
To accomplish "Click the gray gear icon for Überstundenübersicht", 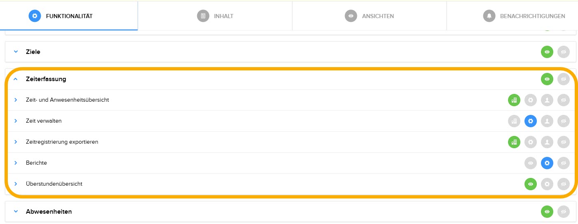I will (x=547, y=184).
